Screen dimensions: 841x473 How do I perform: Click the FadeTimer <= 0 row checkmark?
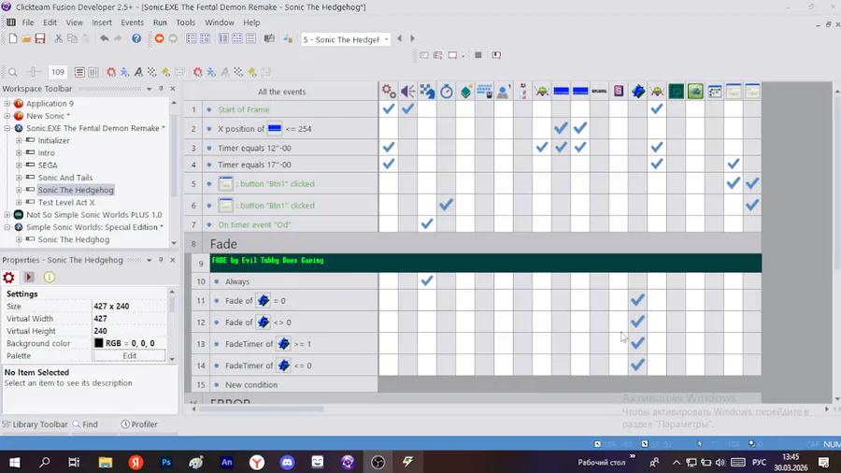click(x=637, y=365)
